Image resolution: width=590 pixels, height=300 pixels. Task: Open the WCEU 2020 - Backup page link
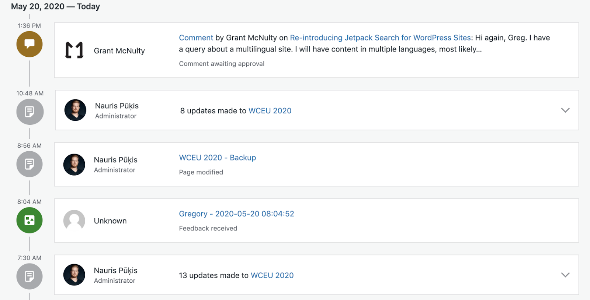[x=217, y=158]
